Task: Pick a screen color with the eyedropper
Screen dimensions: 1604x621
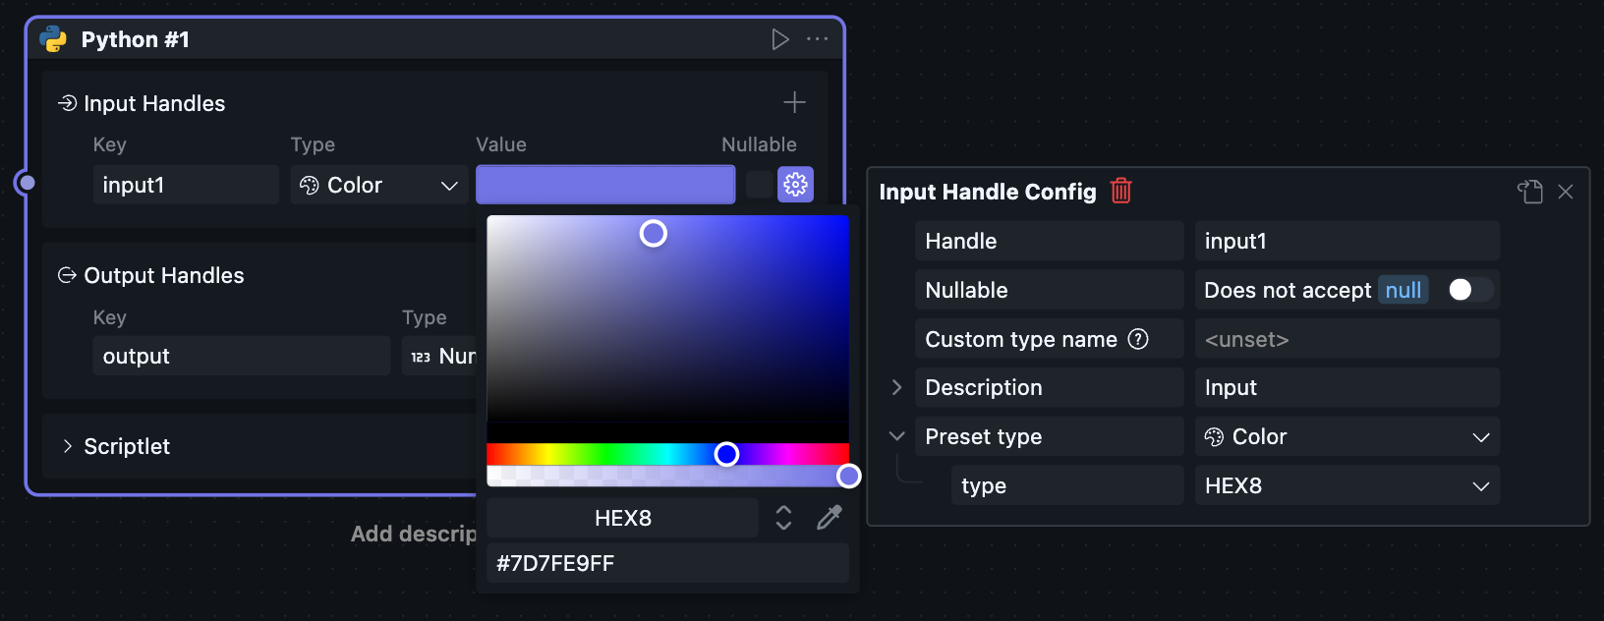Action: [830, 518]
